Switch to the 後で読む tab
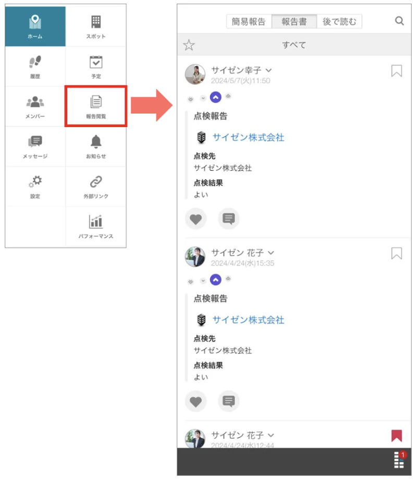This screenshot has width=419, height=481. coord(339,21)
